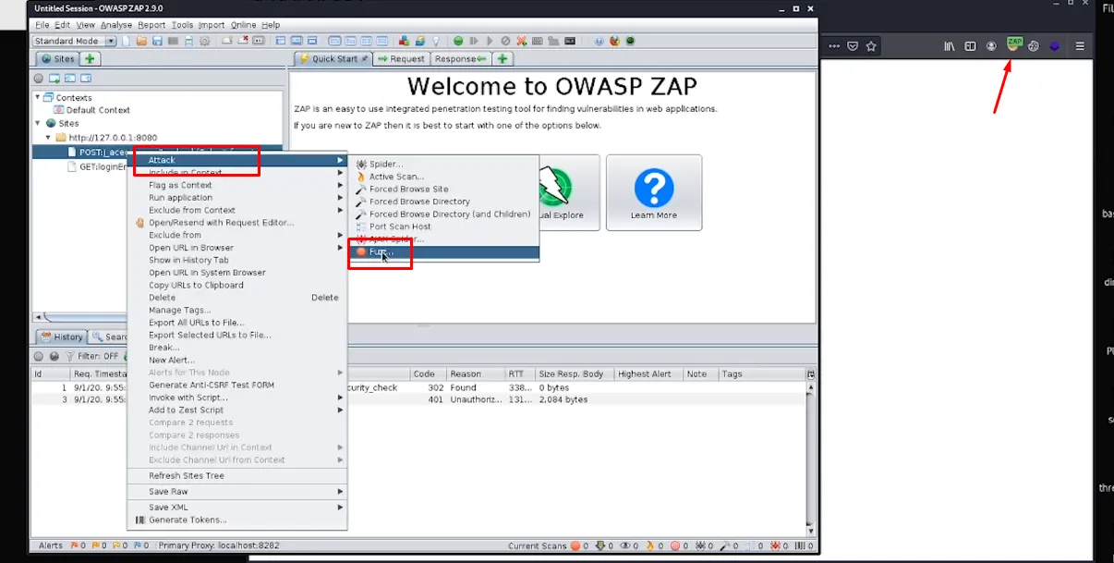Screen dimensions: 1114x563
Task: Click the red alerts flag in status bar
Action: pos(76,546)
